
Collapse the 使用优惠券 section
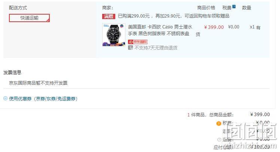[5, 98]
